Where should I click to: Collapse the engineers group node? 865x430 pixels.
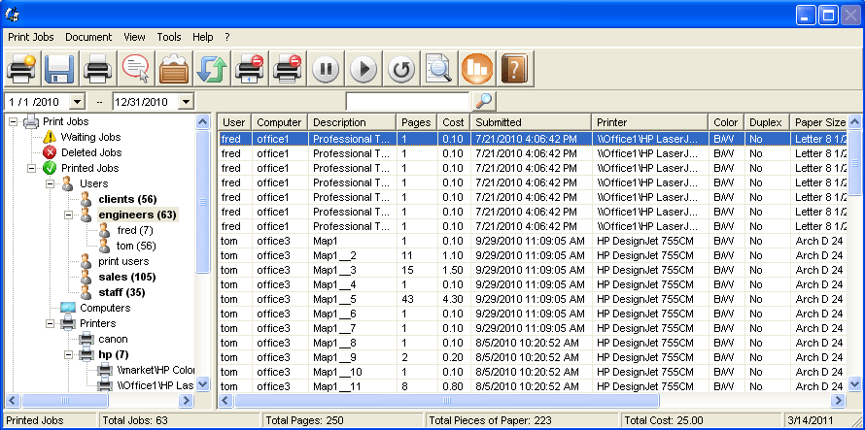coord(69,215)
